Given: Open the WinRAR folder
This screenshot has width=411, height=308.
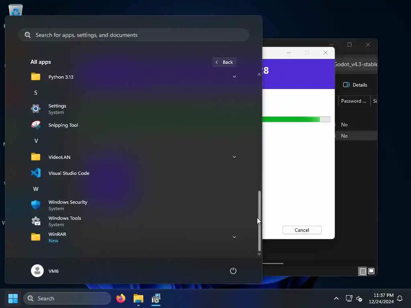Looking at the screenshot, I should coord(133,237).
